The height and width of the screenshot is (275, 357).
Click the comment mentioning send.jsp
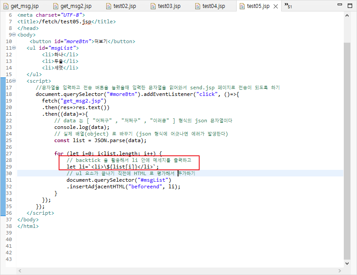coord(157,88)
